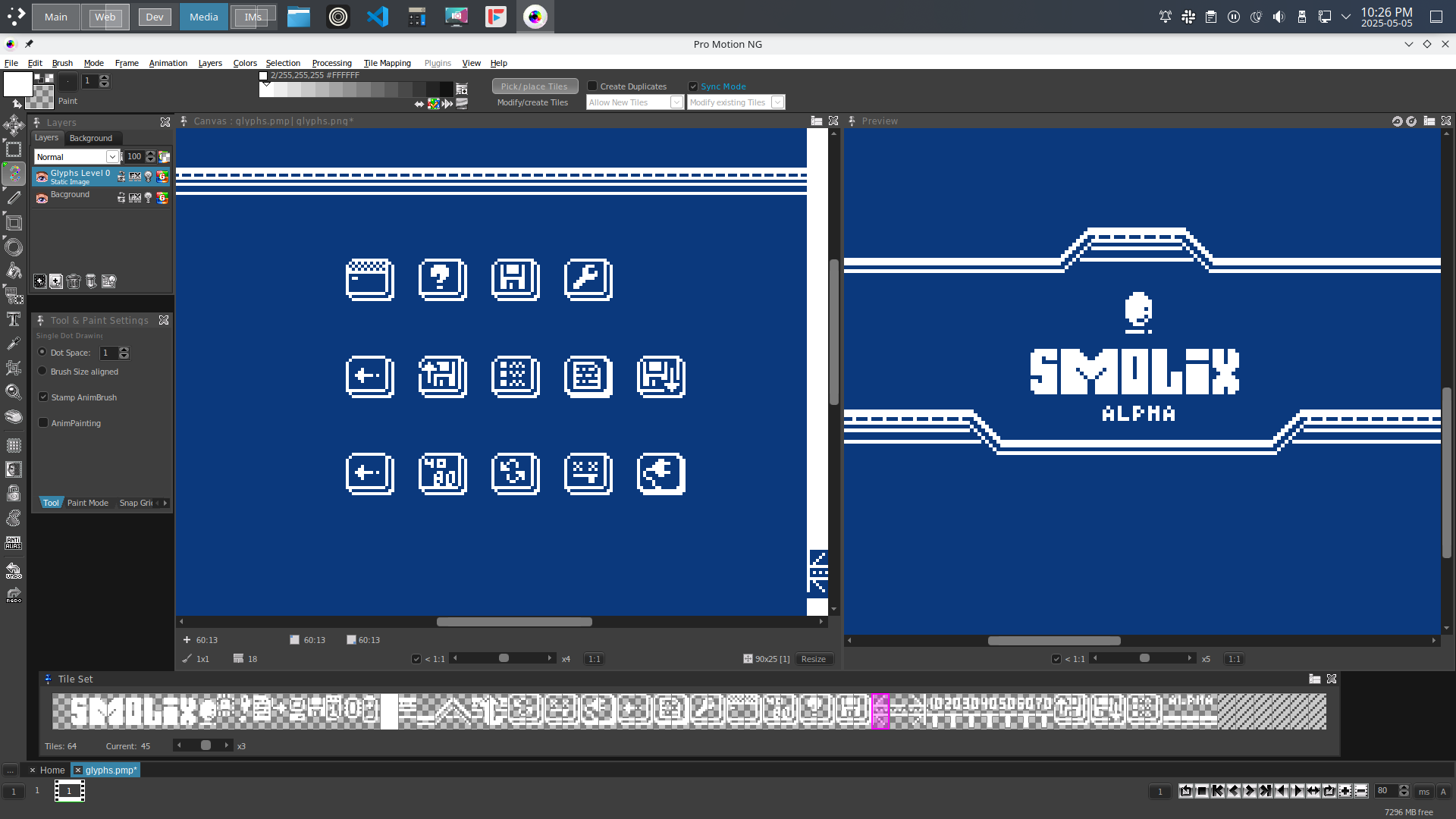1456x819 pixels.
Task: Add a frame with the plus filmstrip icon
Action: point(1345,791)
